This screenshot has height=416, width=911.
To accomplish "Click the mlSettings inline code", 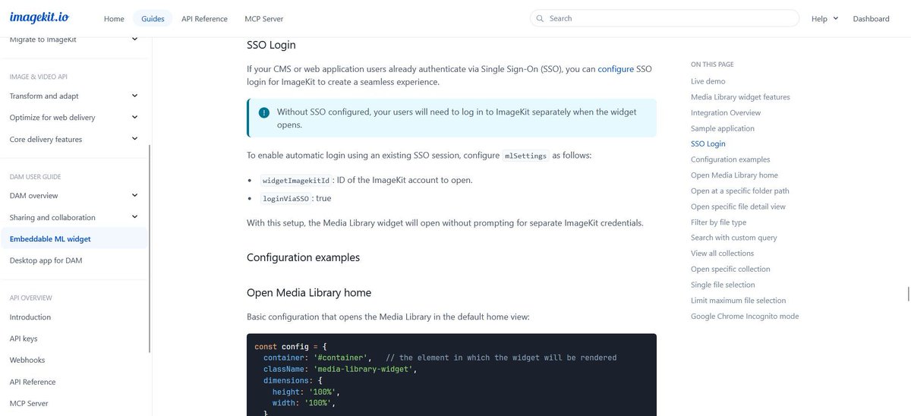I will pos(525,156).
